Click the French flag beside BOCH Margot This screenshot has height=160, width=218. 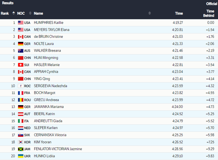[x=21, y=93]
